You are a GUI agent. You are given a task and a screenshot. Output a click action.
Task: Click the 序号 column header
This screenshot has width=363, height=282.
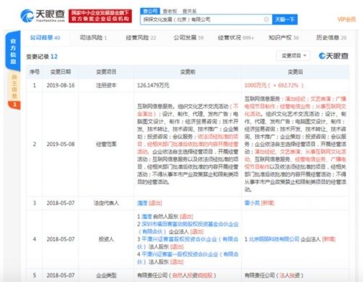click(34, 72)
